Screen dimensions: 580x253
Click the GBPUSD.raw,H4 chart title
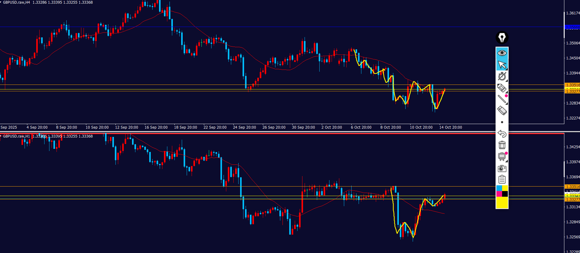[x=17, y=2]
